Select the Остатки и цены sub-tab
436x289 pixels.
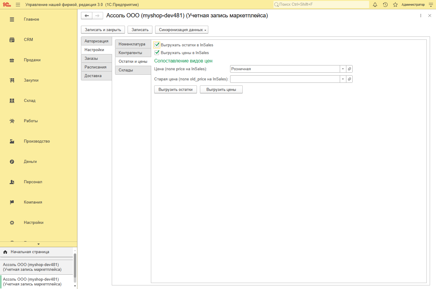(133, 62)
